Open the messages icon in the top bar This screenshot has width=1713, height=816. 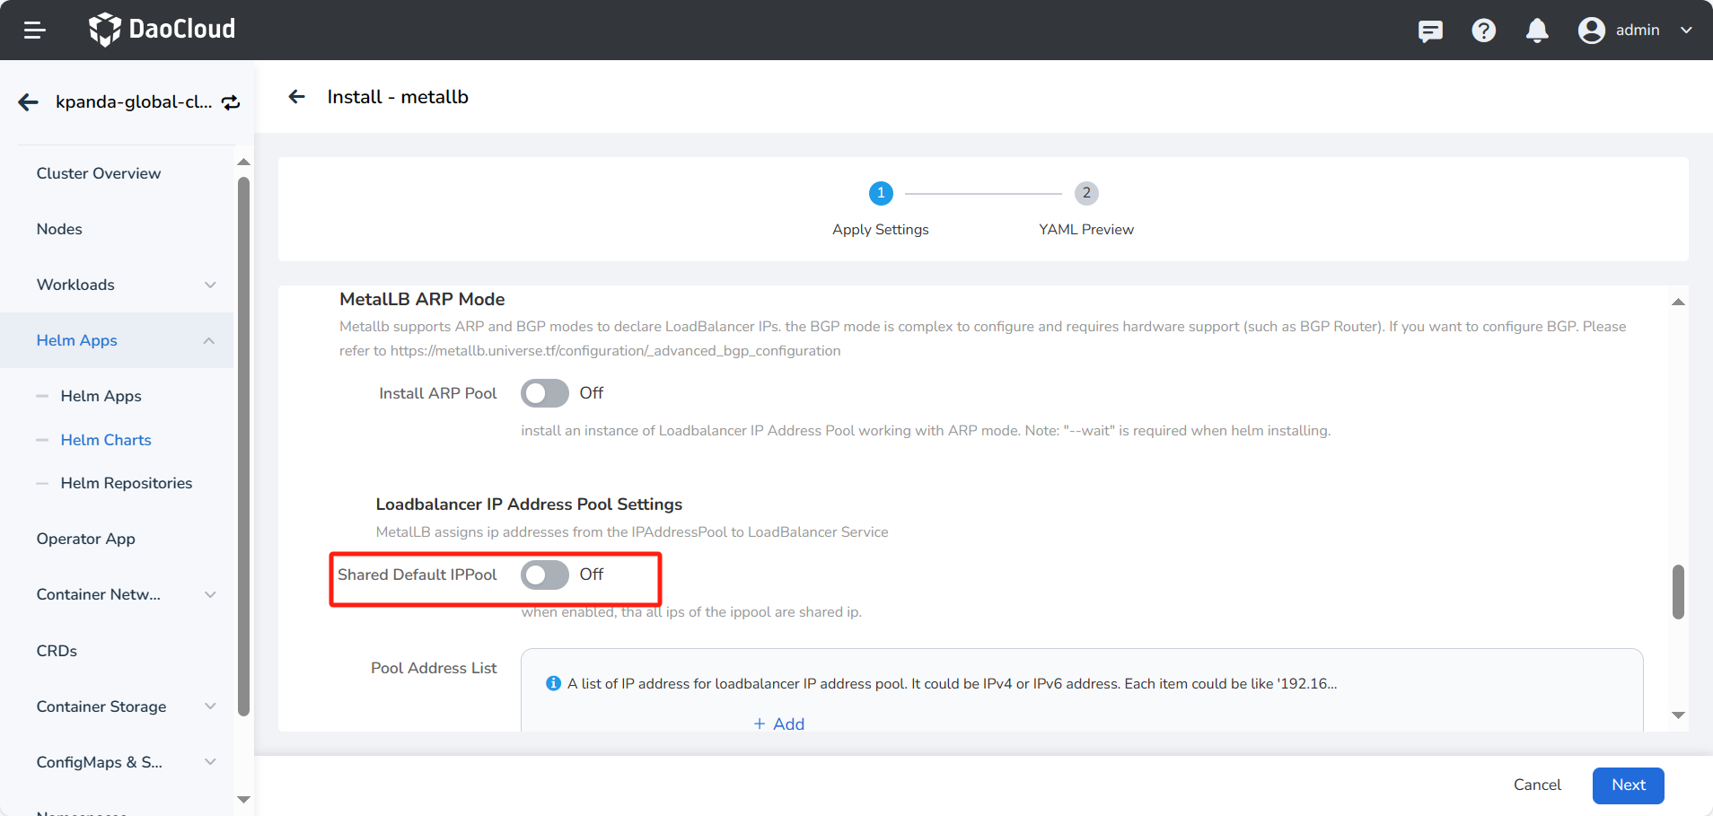pos(1430,31)
